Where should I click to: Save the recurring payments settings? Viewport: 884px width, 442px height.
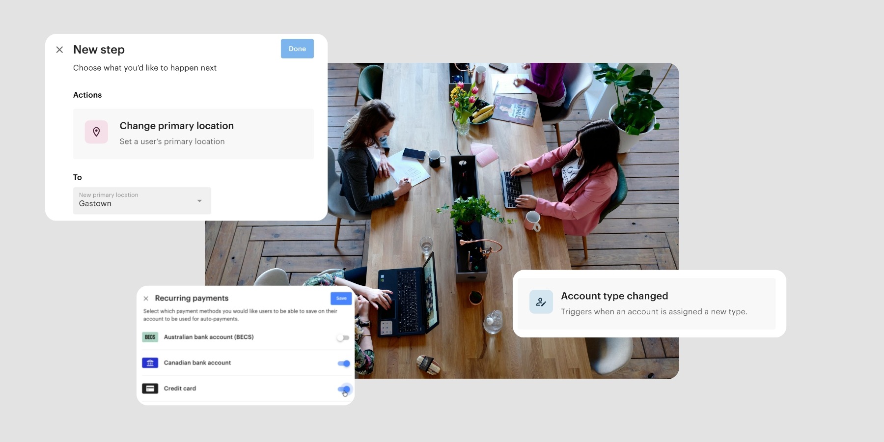tap(341, 298)
